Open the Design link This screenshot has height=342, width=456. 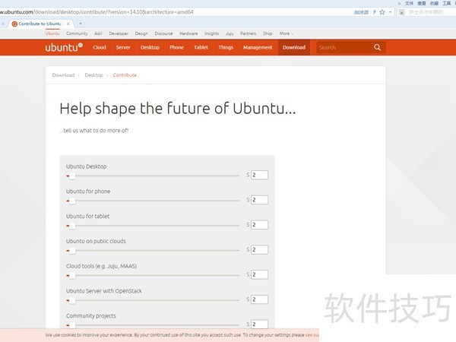(141, 33)
